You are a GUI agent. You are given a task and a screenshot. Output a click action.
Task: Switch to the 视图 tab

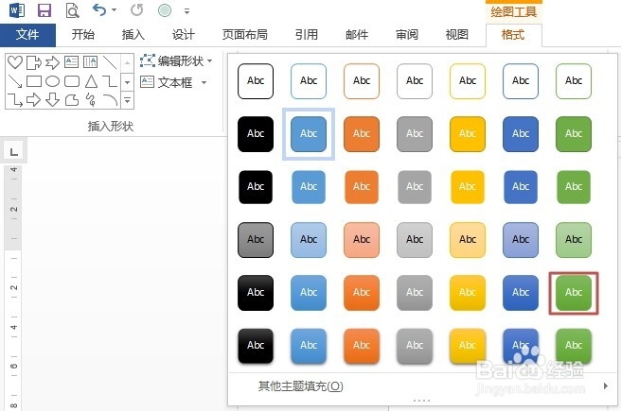pyautogui.click(x=457, y=35)
